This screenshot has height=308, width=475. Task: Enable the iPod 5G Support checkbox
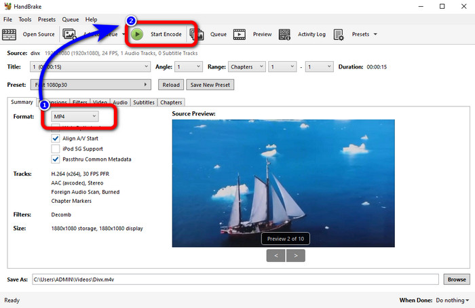[x=55, y=149]
